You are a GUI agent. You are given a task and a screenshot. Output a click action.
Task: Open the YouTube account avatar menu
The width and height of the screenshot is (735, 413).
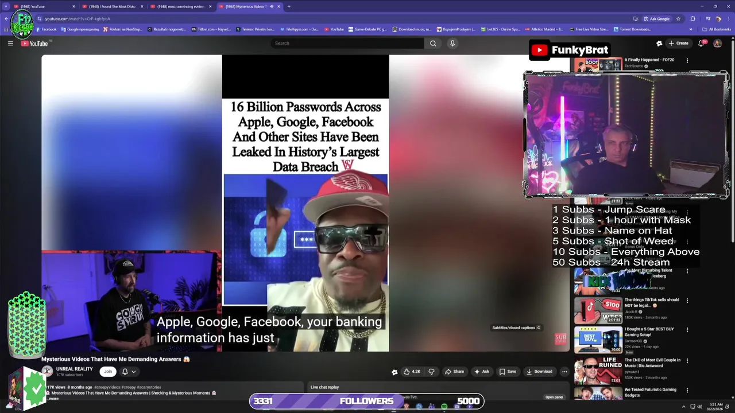click(x=717, y=43)
